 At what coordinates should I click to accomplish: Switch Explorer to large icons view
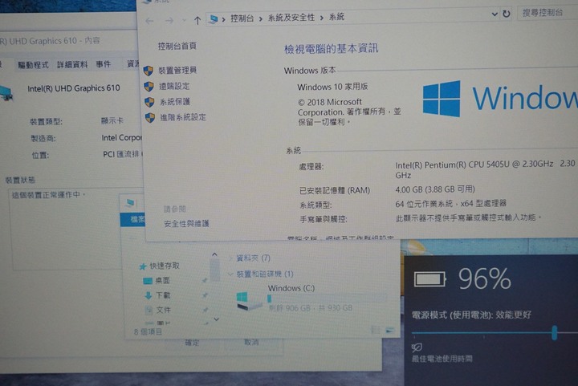click(389, 331)
